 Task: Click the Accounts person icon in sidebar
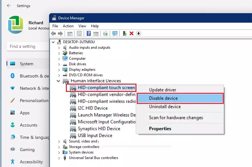[13, 125]
